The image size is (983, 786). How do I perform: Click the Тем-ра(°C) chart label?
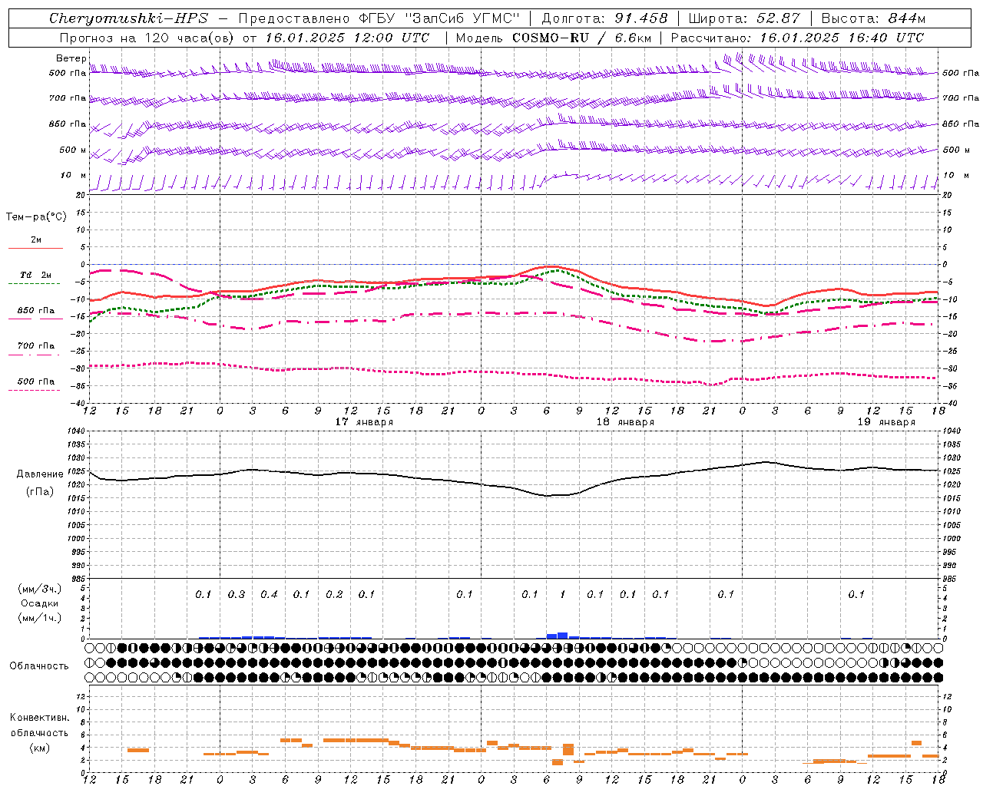(36, 217)
